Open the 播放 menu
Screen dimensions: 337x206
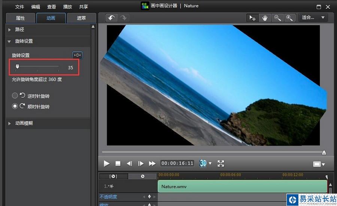pos(67,7)
